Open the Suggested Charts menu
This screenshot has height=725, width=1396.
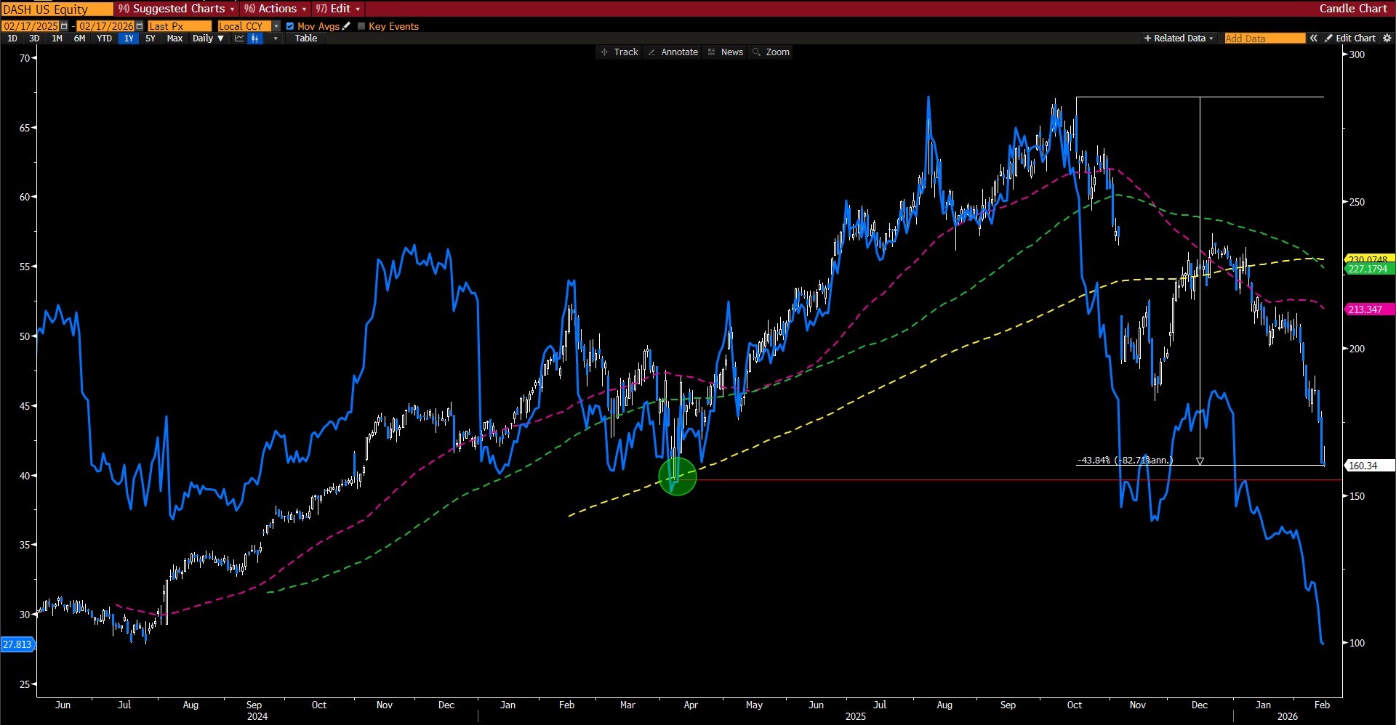tap(177, 9)
